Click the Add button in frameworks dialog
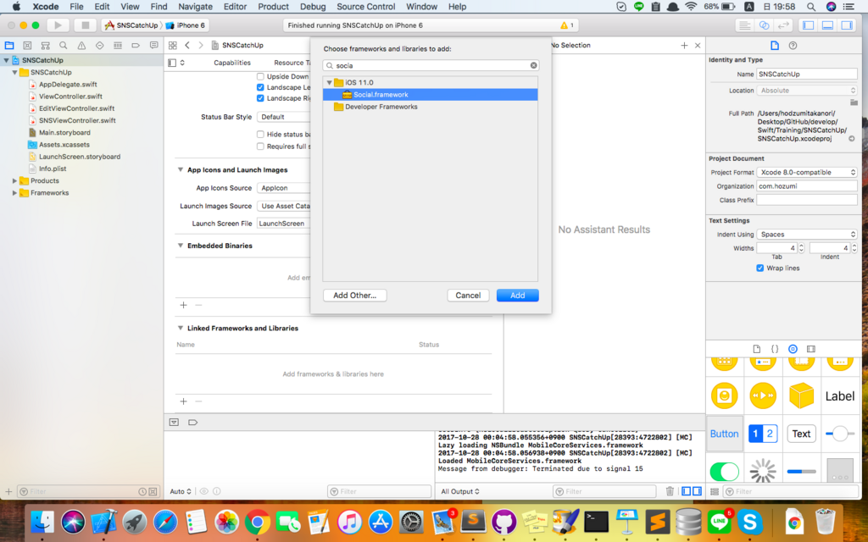This screenshot has width=868, height=542. (518, 296)
